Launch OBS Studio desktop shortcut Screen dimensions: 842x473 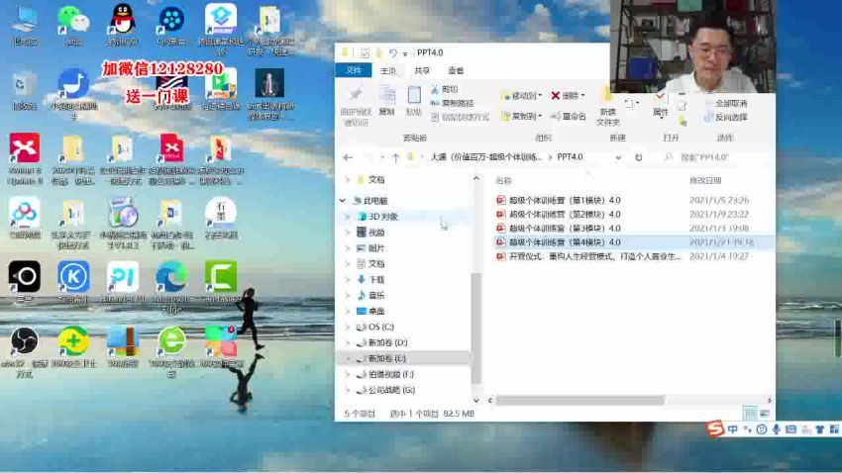coord(24,341)
